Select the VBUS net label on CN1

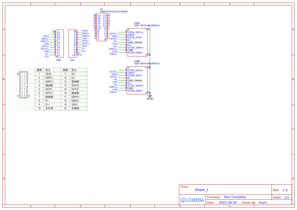pyautogui.click(x=85, y=31)
